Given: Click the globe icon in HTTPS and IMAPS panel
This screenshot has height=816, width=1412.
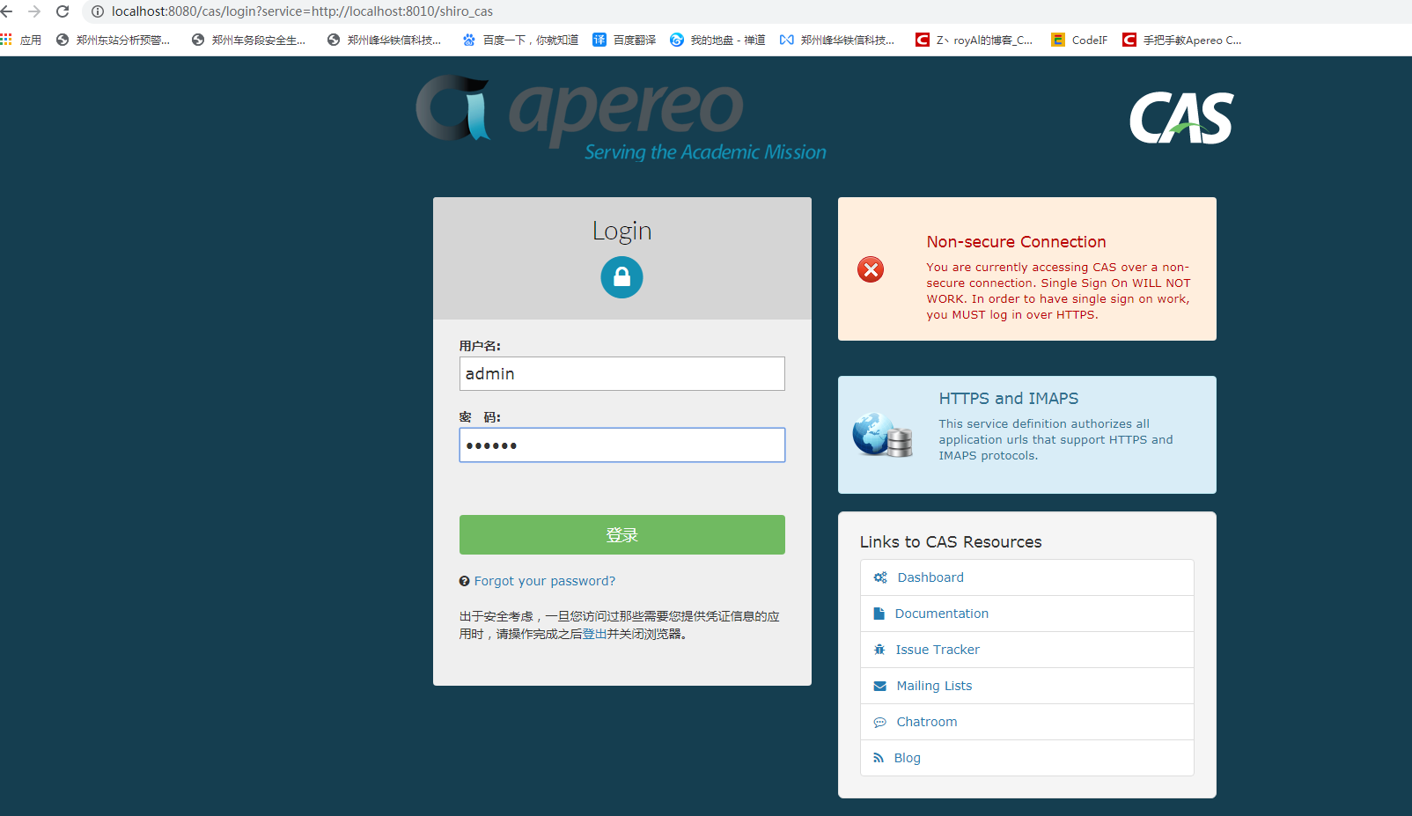Looking at the screenshot, I should (871, 434).
